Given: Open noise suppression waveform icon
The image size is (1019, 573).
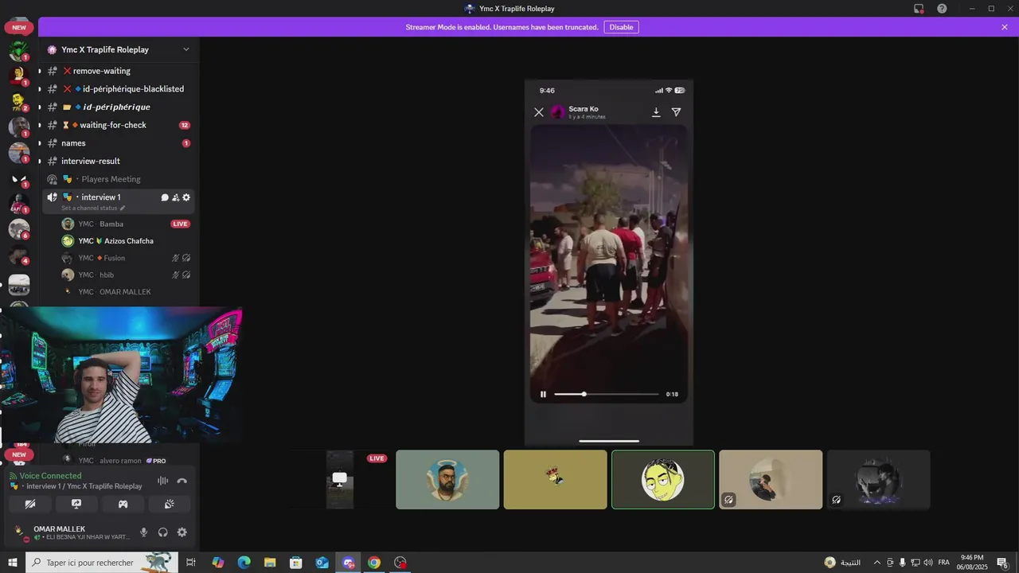Looking at the screenshot, I should coord(163,481).
